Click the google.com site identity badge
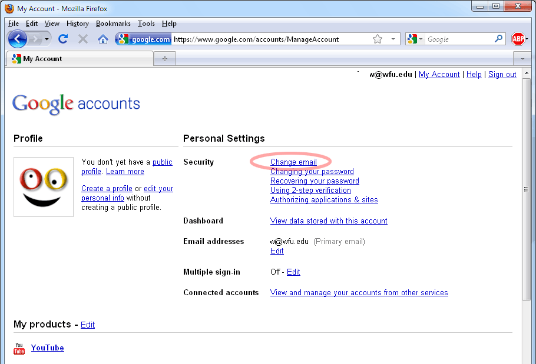 [144, 39]
